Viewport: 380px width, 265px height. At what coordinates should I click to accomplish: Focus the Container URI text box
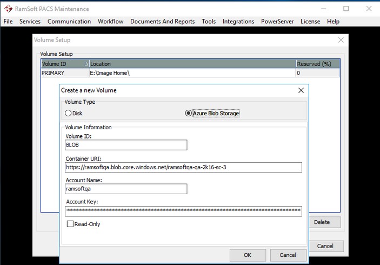183,167
